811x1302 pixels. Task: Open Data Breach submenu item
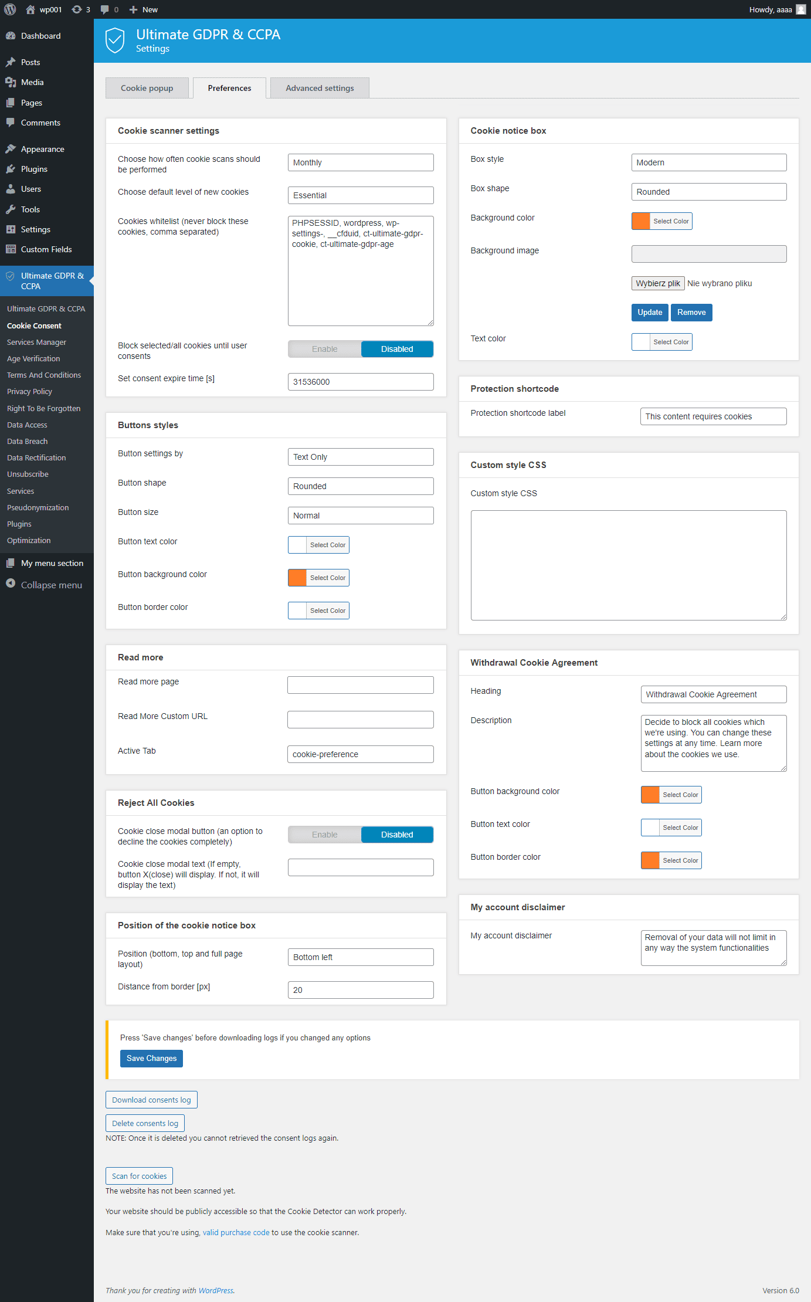coord(28,441)
